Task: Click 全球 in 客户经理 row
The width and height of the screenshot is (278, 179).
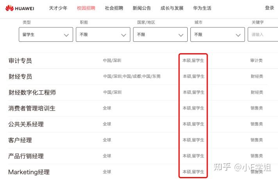Action: click(107, 140)
